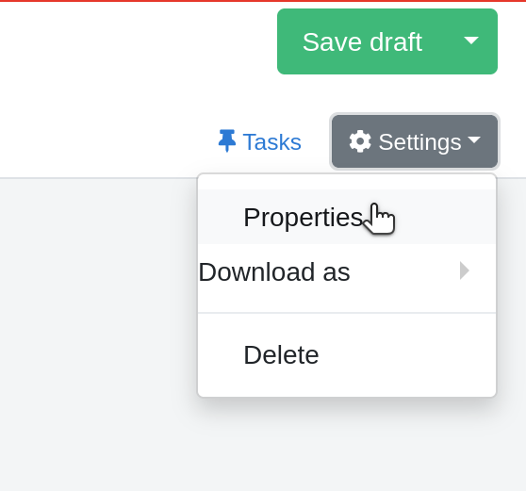This screenshot has width=526, height=491.
Task: Click the Tasks text label
Action: pos(272,142)
